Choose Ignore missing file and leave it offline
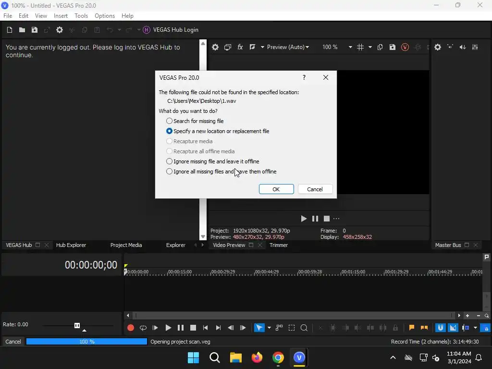Image resolution: width=492 pixels, height=369 pixels. (x=213, y=161)
